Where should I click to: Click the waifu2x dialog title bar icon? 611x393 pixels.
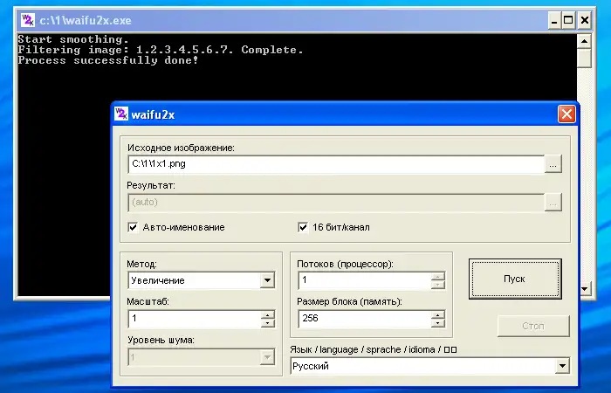(120, 114)
